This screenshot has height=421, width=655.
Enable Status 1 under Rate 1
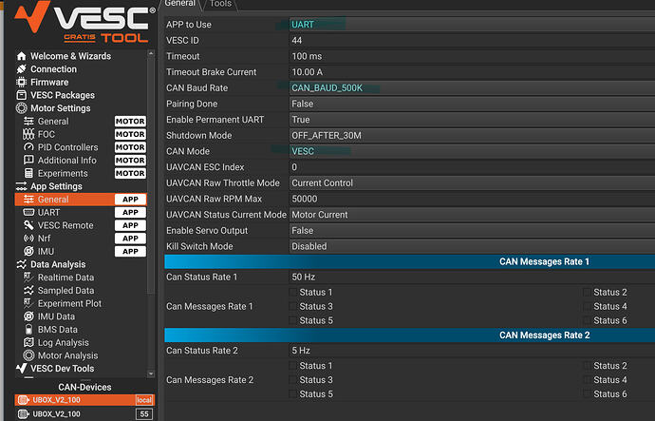[293, 293]
